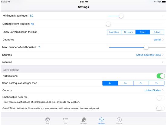The width and height of the screenshot is (167, 125).
Task: Open Countries selection showing World
Action: click(83, 40)
